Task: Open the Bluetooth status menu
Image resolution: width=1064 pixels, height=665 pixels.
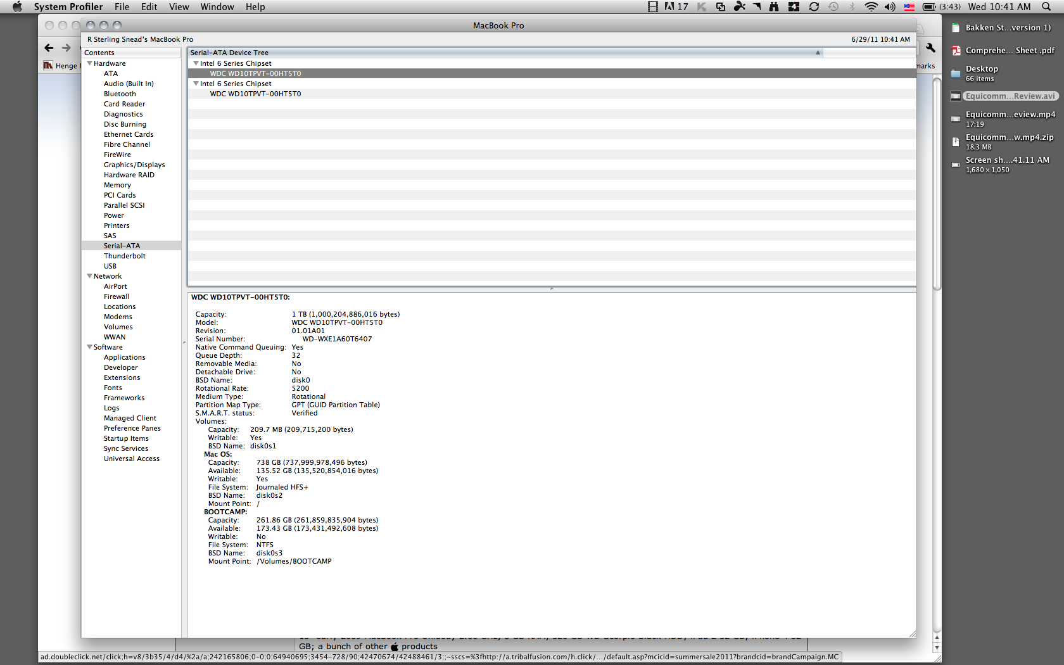Action: (852, 6)
